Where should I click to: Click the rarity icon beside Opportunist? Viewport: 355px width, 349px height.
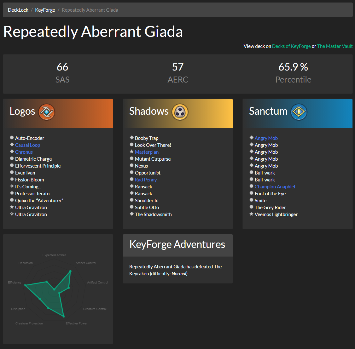[x=131, y=172]
